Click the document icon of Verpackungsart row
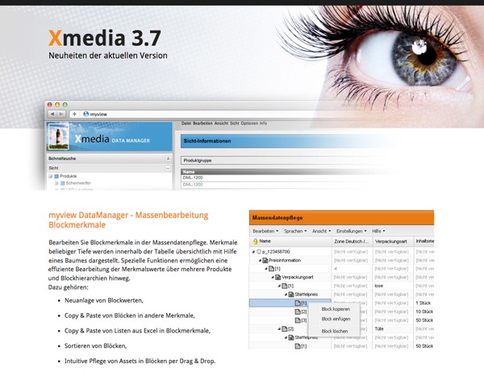Screen dimensions: 484x372 pos(278,278)
